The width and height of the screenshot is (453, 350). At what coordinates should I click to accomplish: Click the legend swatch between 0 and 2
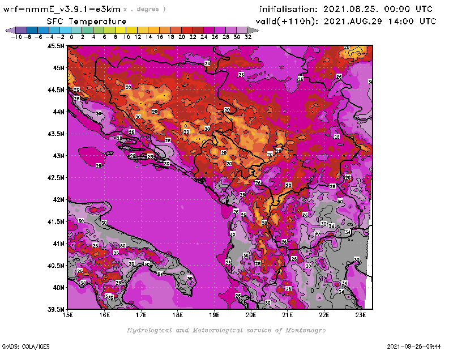pyautogui.click(x=76, y=30)
